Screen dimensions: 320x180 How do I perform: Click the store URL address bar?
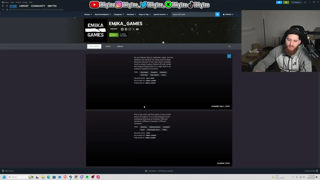pyautogui.click(x=36, y=9)
